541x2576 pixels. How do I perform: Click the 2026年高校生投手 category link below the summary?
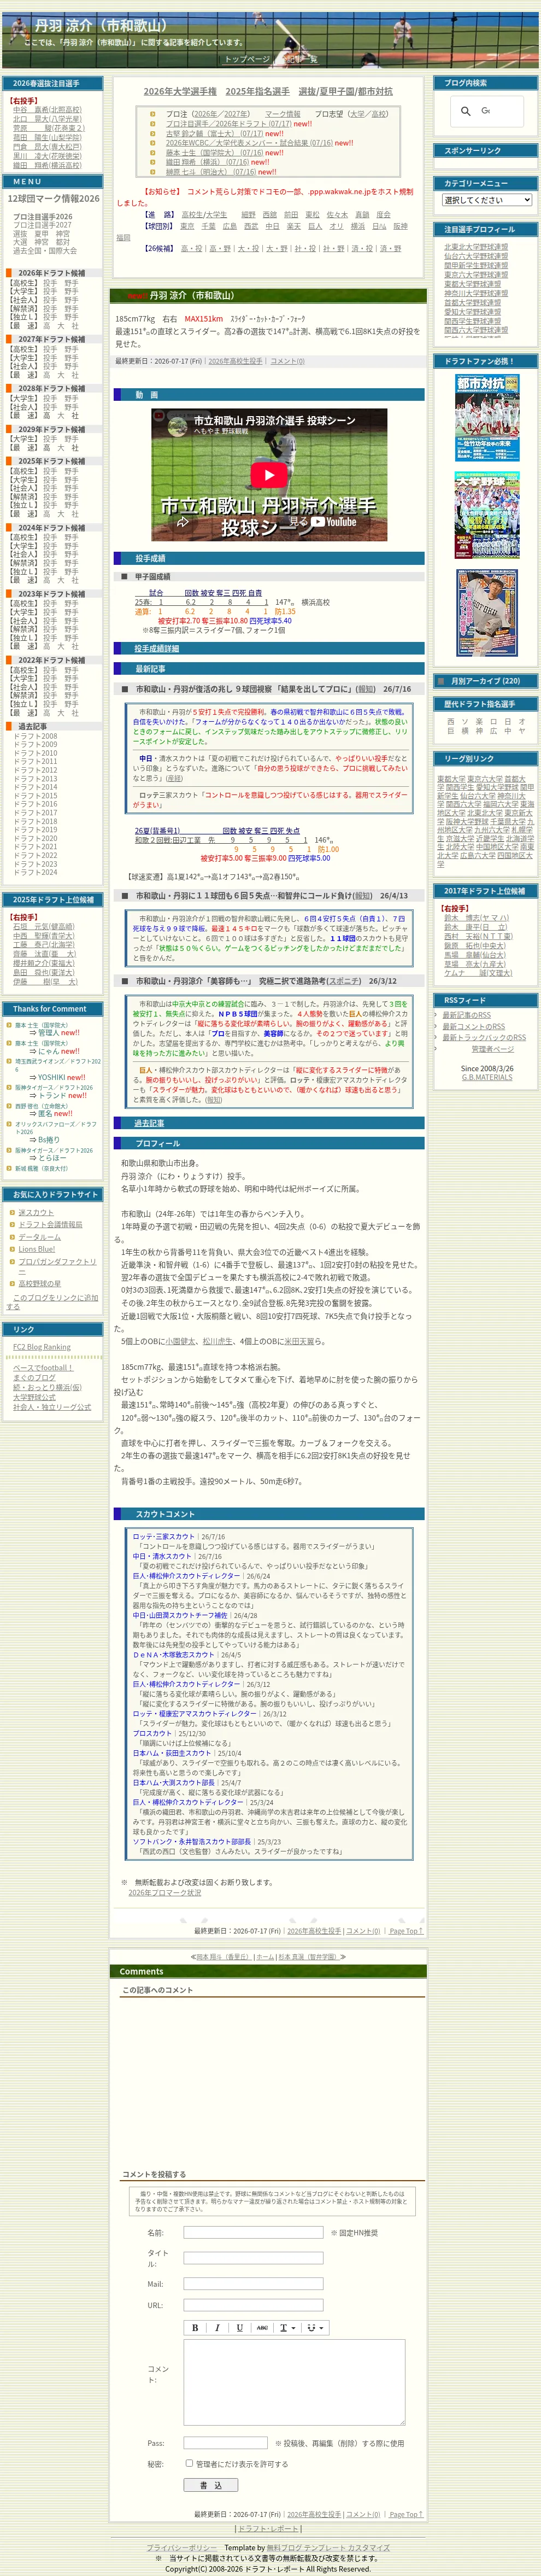pyautogui.click(x=235, y=361)
